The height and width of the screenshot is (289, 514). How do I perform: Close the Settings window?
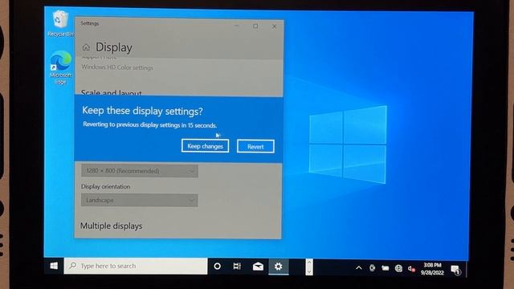tap(274, 26)
